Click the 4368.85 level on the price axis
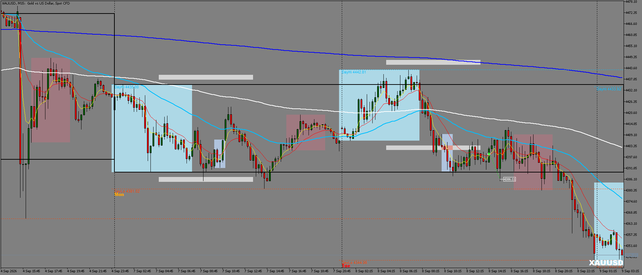 click(x=631, y=213)
